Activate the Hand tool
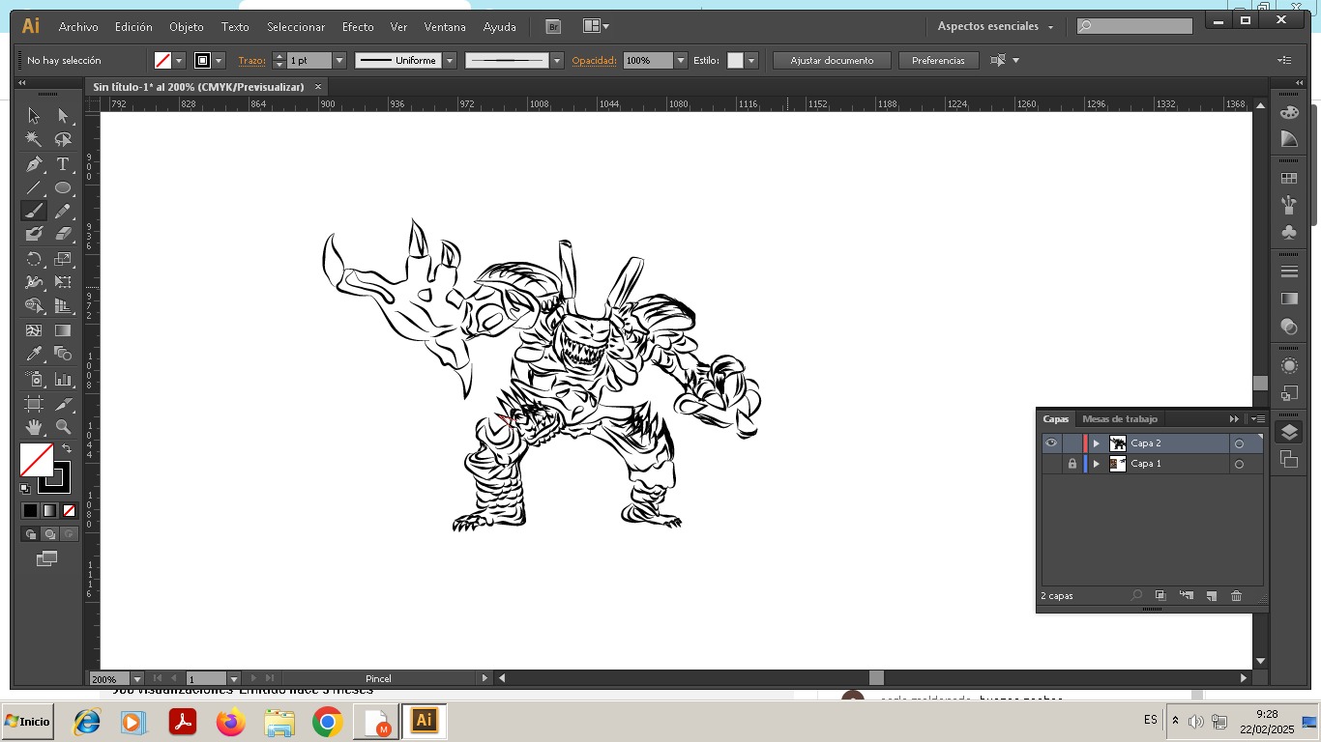 tap(34, 427)
